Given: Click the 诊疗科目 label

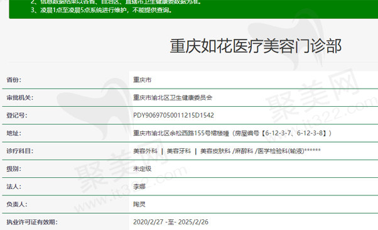Looking at the screenshot, I should 19,151.
